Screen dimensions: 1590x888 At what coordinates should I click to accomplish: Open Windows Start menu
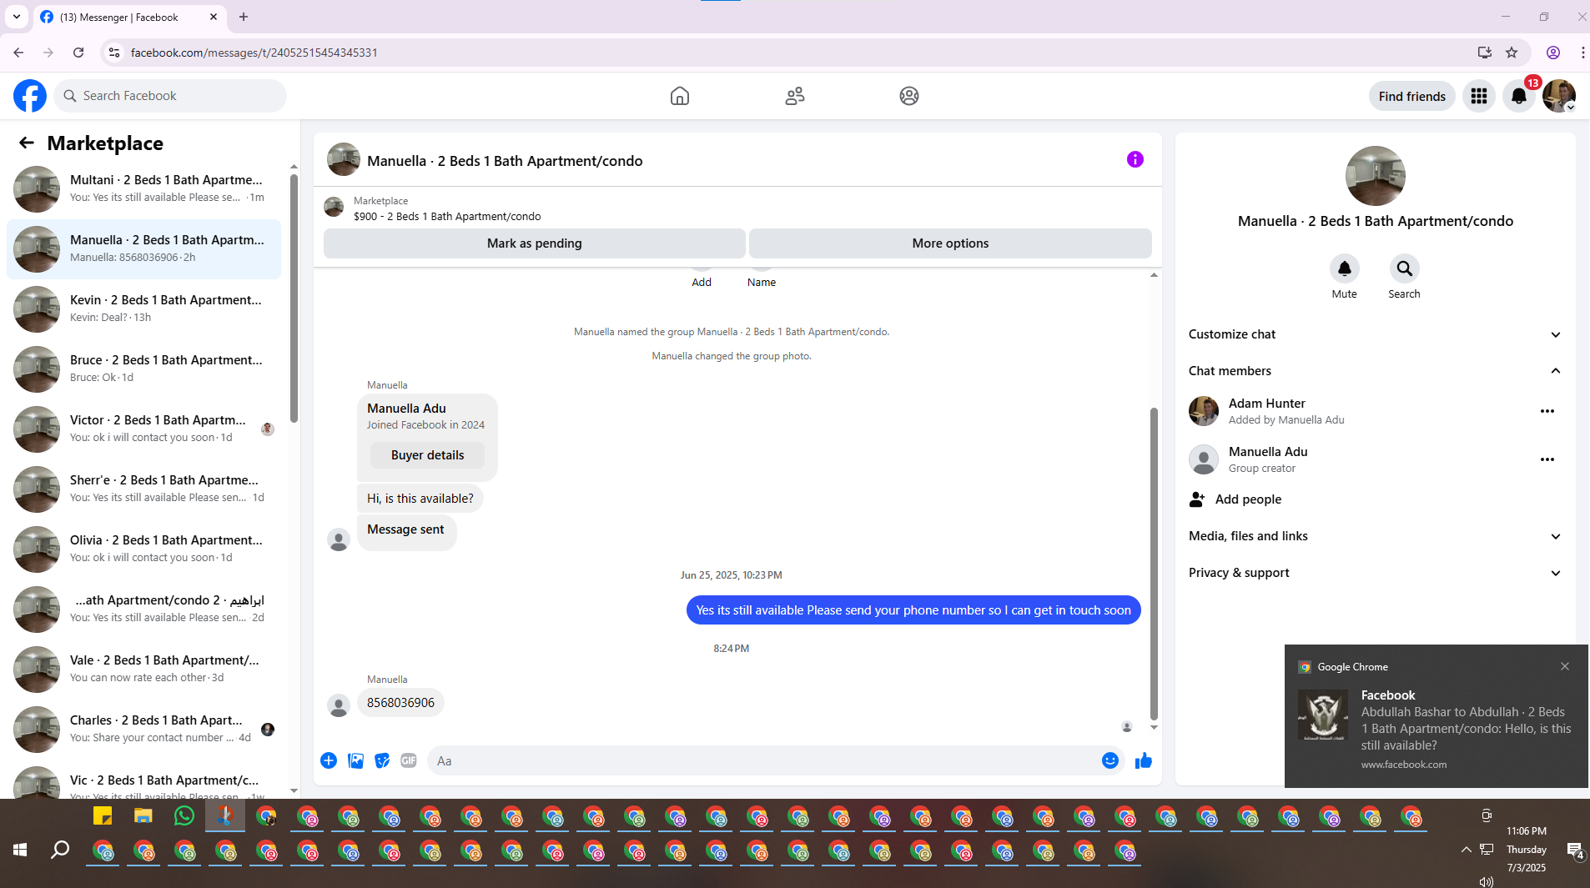pos(20,850)
